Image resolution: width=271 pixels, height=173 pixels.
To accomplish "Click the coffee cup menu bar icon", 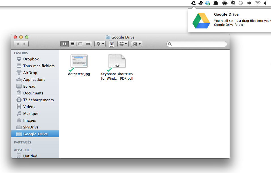I will click(x=225, y=3).
